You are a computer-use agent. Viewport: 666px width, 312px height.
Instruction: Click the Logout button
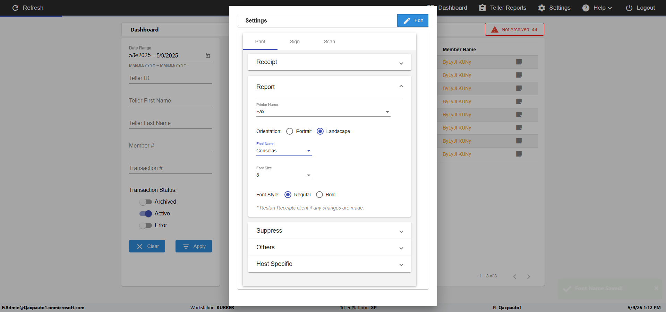(640, 8)
